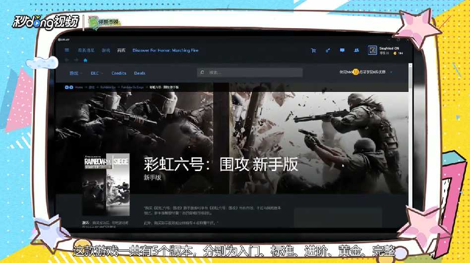
Task: Click the 彩虹六号：围攻 新手版 title
Action: pos(221,164)
